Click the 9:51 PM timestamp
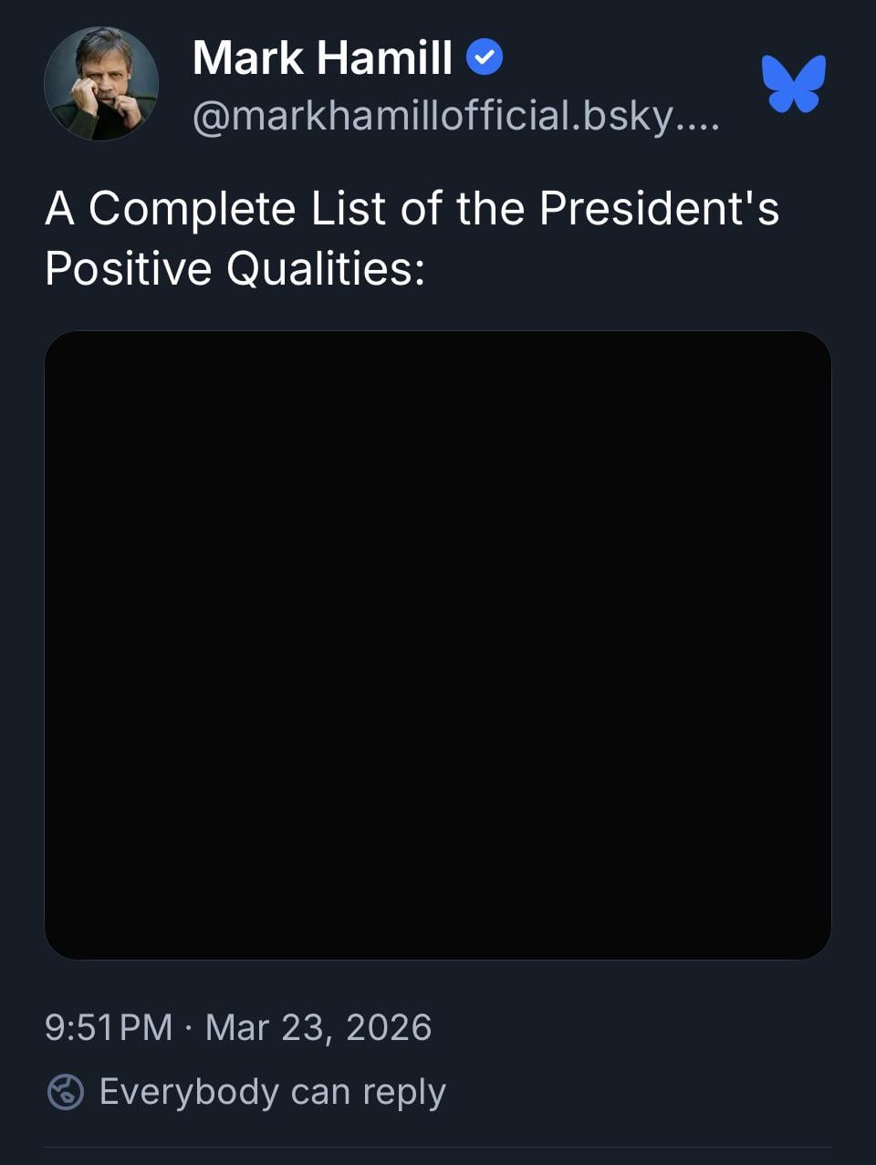Image resolution: width=876 pixels, height=1165 pixels. click(x=108, y=1027)
